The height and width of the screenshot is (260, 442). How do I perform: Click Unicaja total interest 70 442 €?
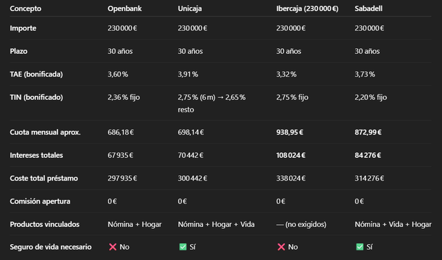tap(191, 155)
